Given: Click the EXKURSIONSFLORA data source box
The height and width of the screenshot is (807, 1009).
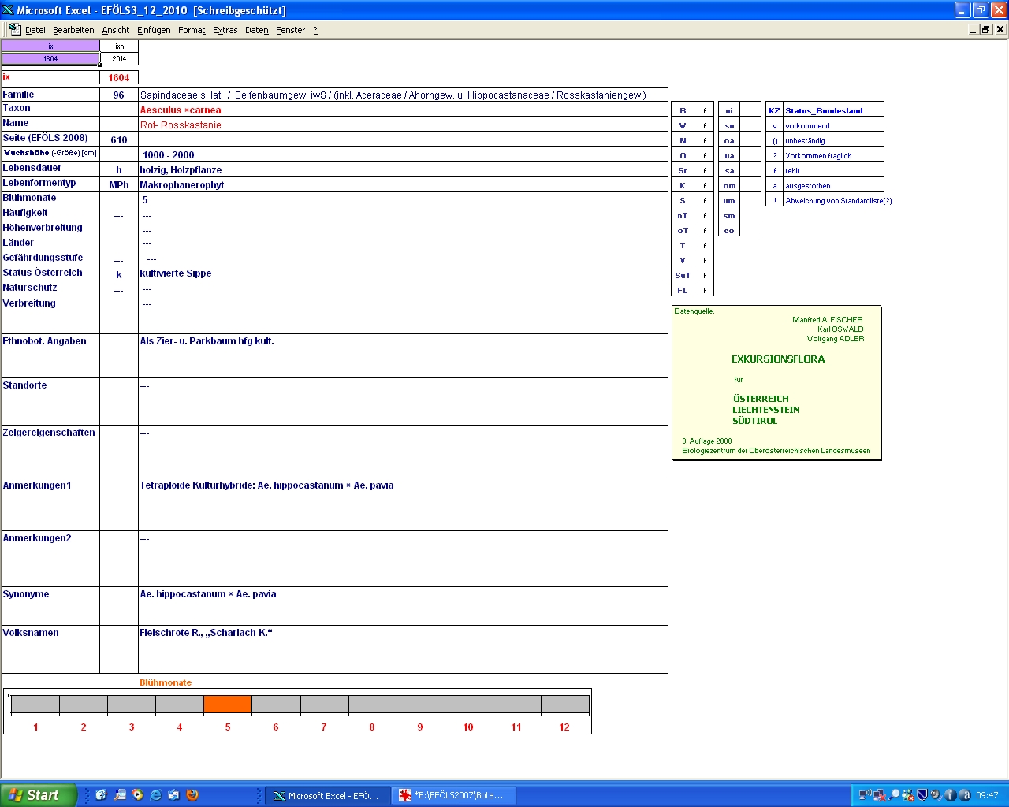Looking at the screenshot, I should 776,383.
